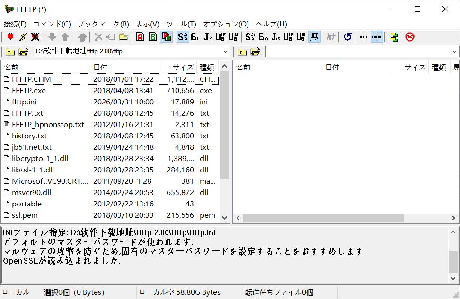Click the blue Refresh arrow icon
460x299 pixels.
(x=347, y=37)
